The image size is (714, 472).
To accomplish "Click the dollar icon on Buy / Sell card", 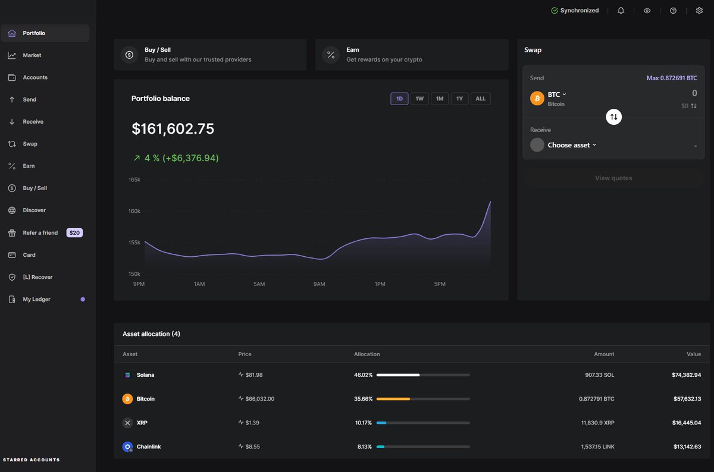I will 129,55.
